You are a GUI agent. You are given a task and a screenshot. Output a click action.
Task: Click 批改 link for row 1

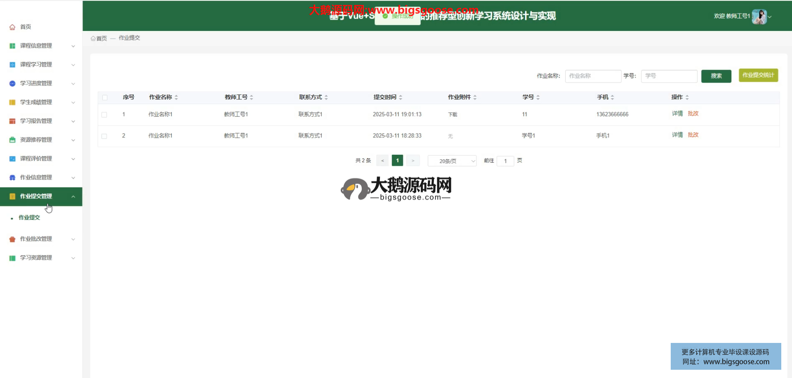pyautogui.click(x=693, y=113)
